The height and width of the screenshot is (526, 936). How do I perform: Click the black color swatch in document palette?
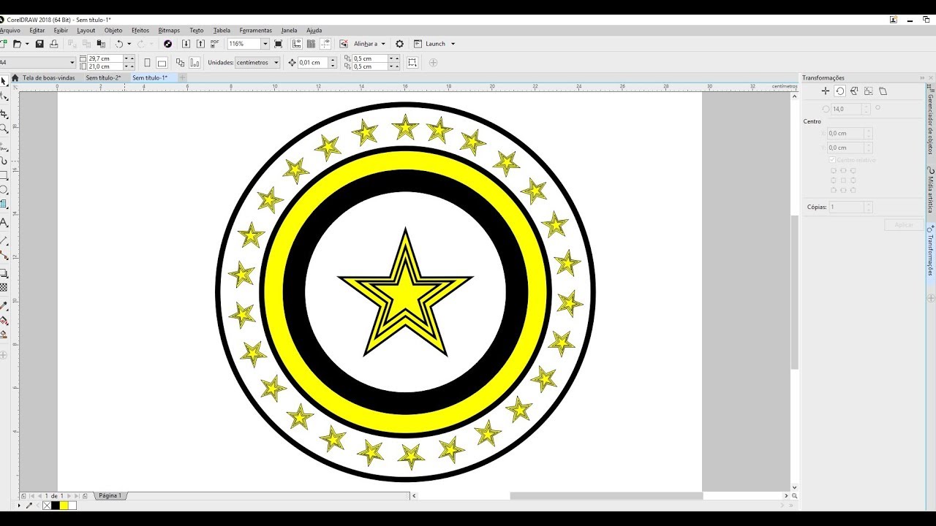[x=56, y=506]
